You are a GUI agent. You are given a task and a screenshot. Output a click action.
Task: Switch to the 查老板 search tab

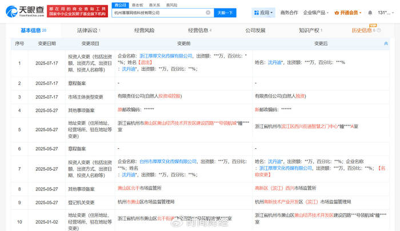(138, 5)
